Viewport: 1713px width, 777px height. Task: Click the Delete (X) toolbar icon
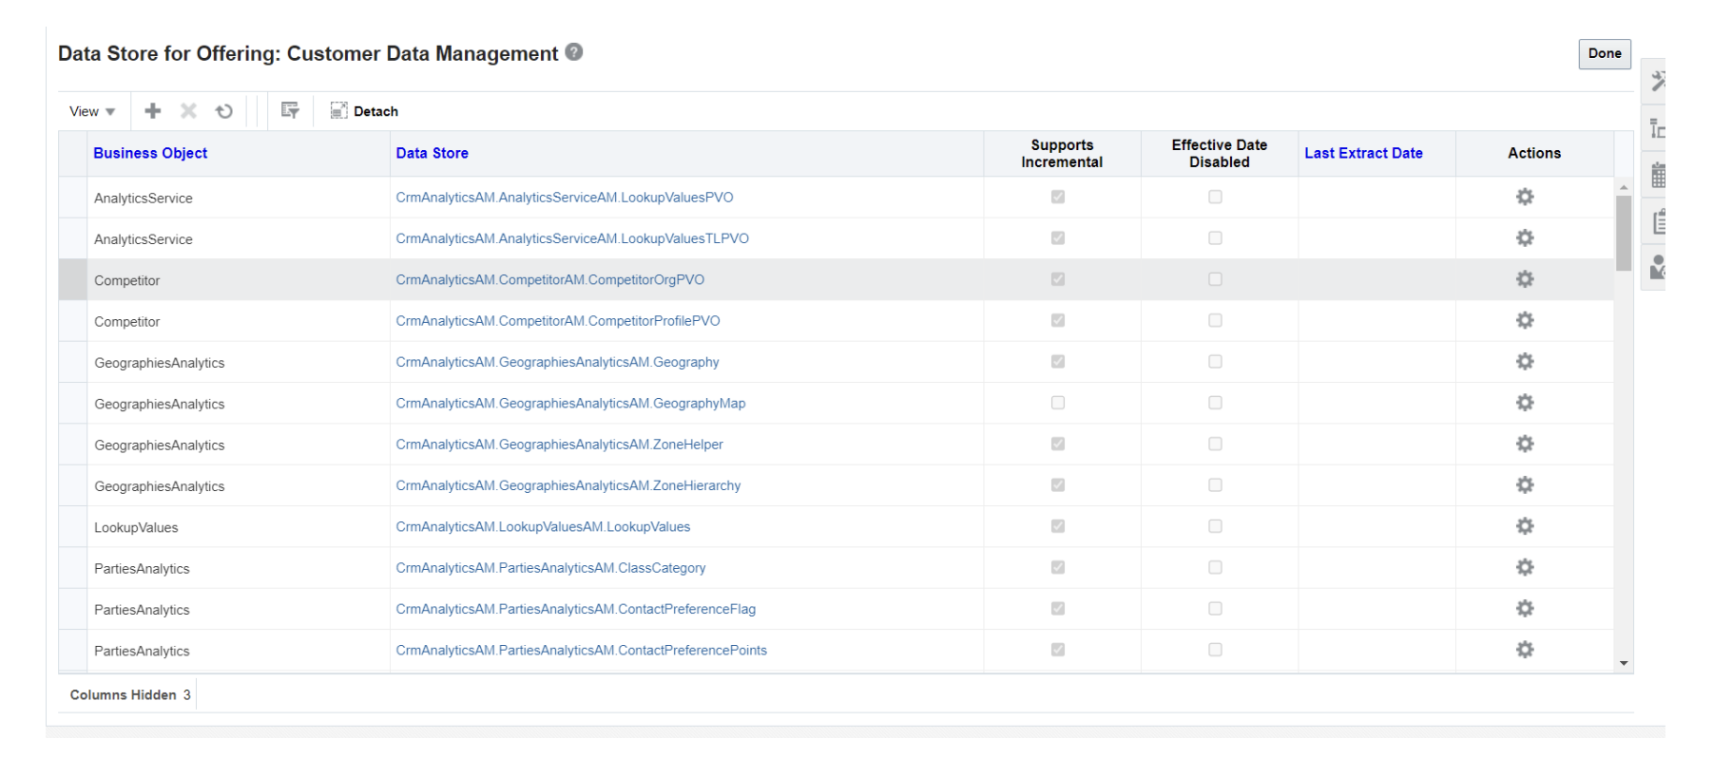pos(188,111)
